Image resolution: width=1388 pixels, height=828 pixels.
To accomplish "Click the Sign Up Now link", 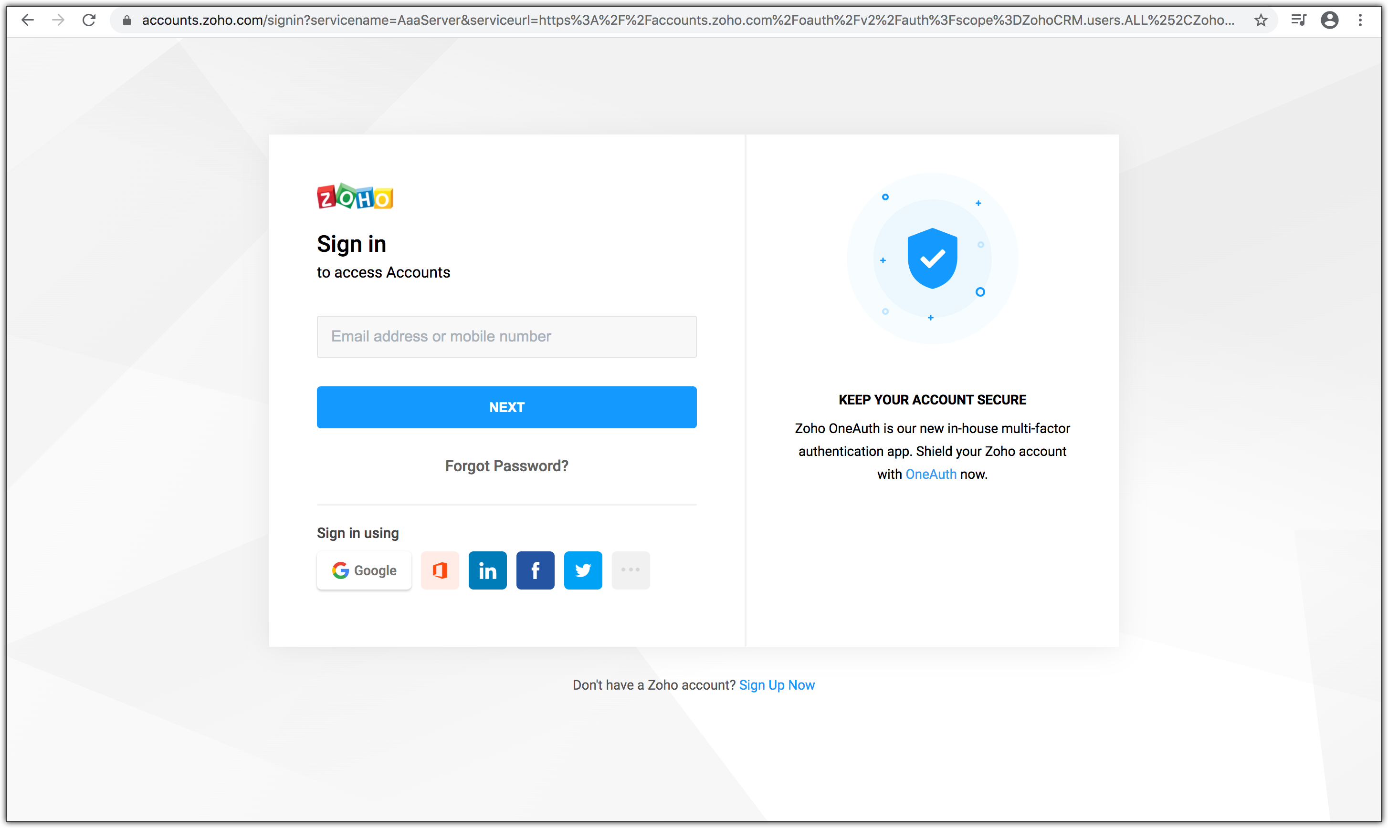I will coord(777,684).
